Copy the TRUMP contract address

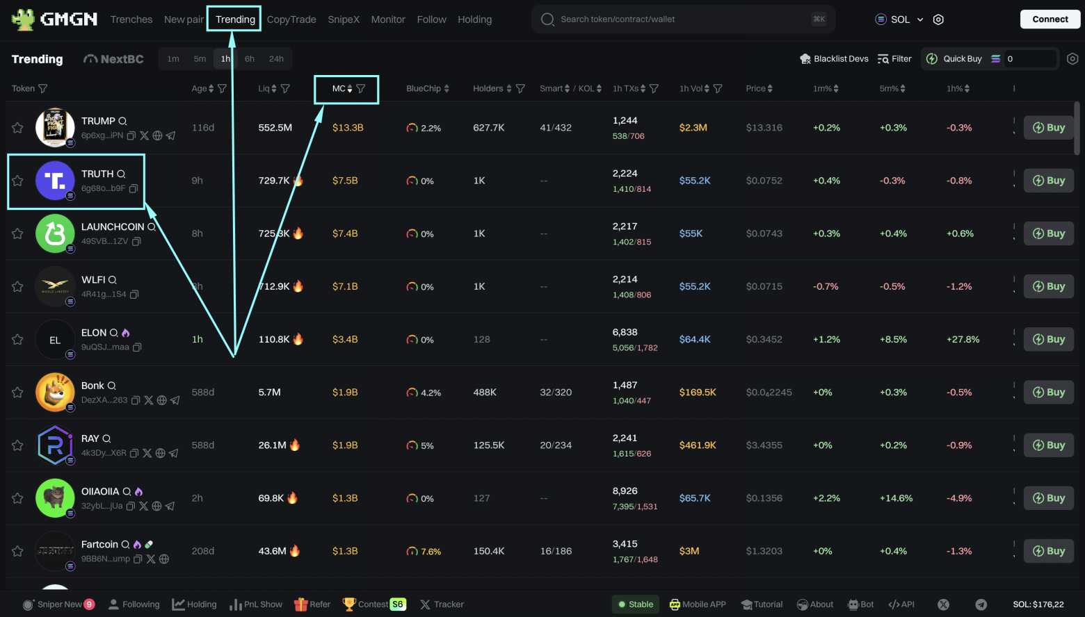[131, 135]
